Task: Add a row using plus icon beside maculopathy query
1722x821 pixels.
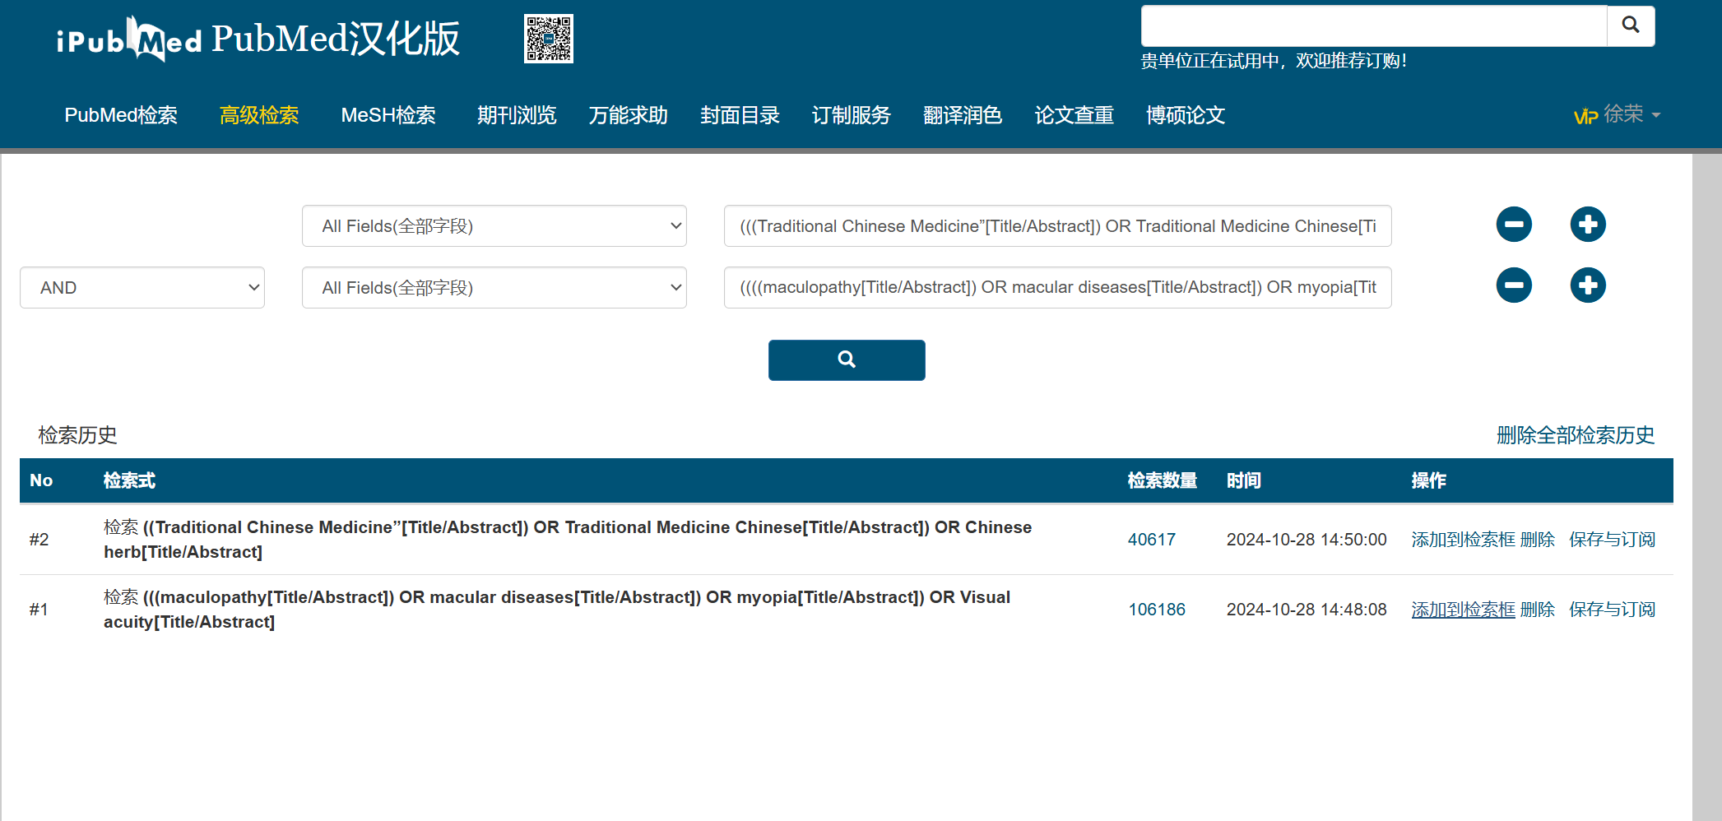Action: (x=1588, y=285)
